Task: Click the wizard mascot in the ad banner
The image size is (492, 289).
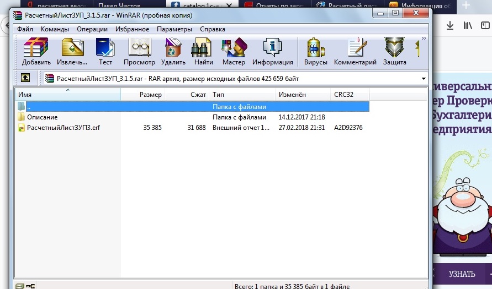Action: 463,216
